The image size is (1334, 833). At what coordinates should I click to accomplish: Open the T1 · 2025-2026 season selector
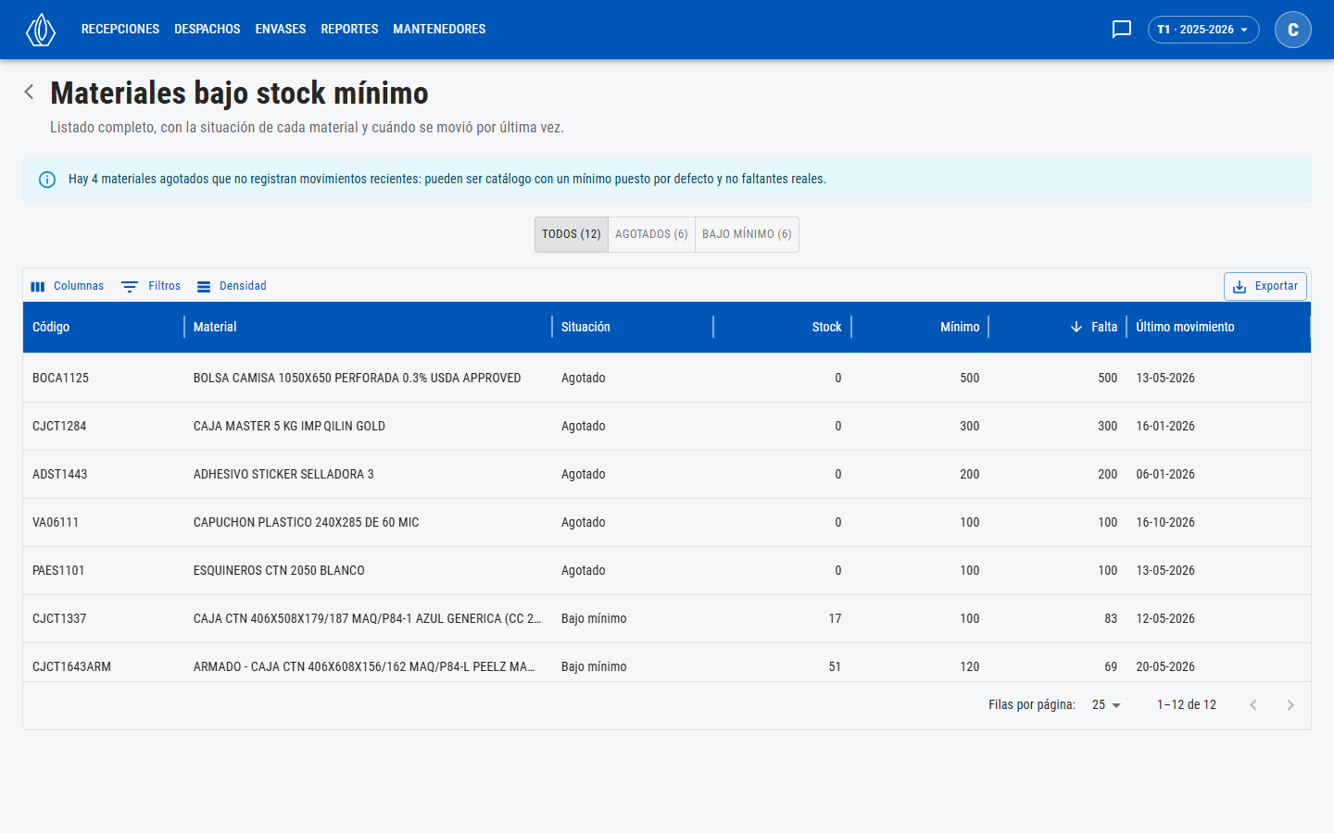coord(1203,30)
